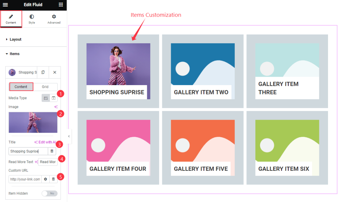Remove the Shopping Suprise item
The image size is (341, 202).
click(55, 72)
